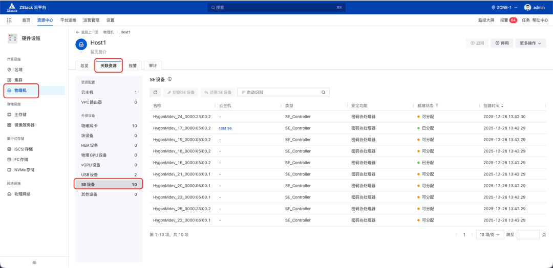Select page 1 in pagination
The width and height of the screenshot is (553, 268).
(x=464, y=235)
